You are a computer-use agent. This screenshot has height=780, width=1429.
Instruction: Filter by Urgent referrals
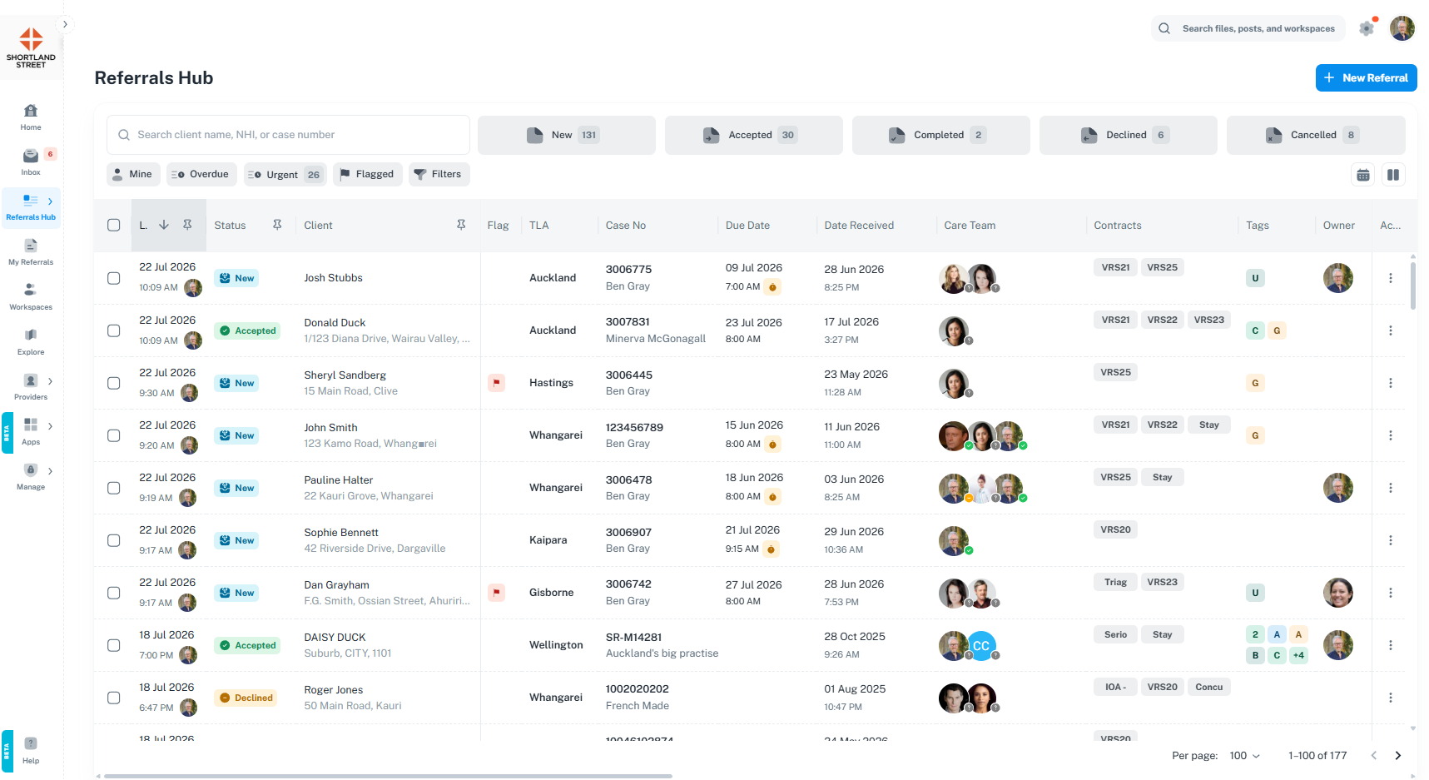(x=285, y=174)
